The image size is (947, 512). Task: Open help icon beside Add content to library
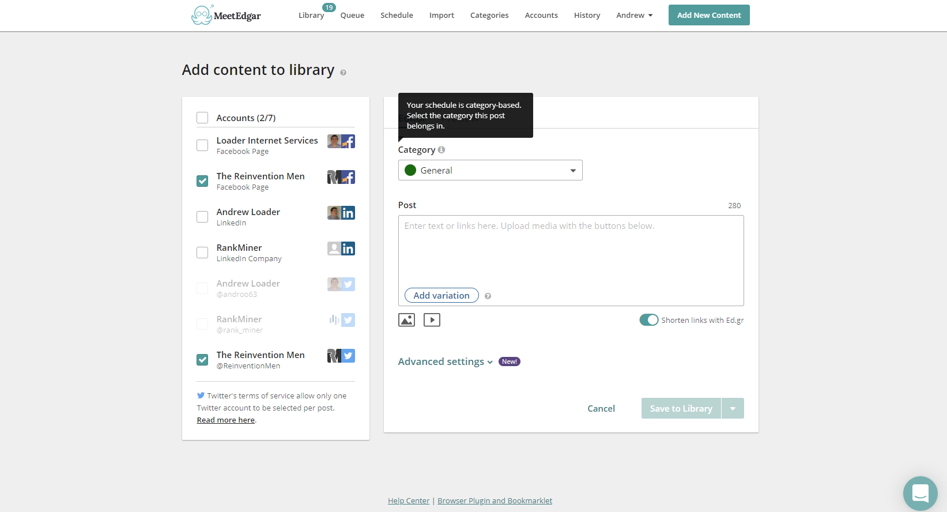point(343,73)
